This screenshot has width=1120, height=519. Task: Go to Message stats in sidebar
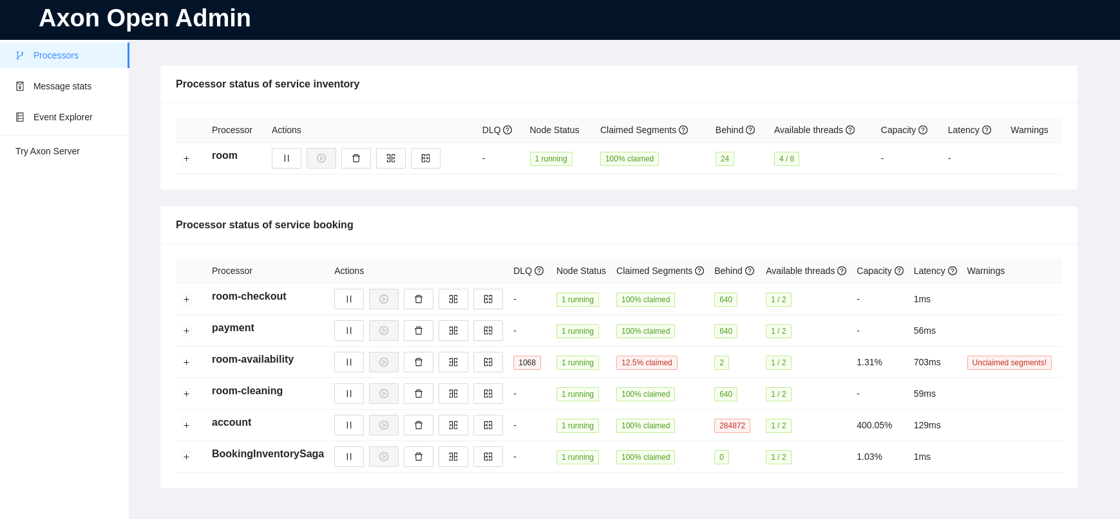click(x=64, y=86)
